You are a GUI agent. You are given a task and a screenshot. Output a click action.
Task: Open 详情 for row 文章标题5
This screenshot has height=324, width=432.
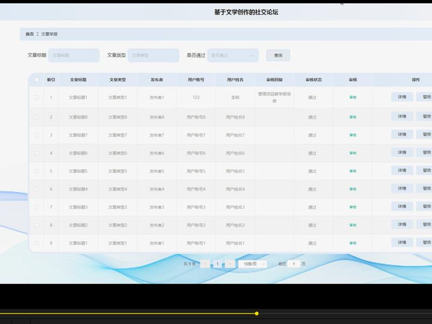402,171
